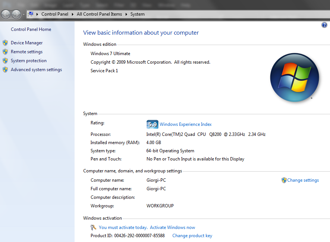This screenshot has height=242, width=330.
Task: Click the Computer description label
Action: 113,197
